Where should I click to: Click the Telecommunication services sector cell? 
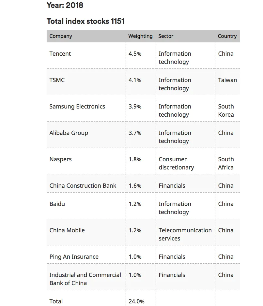pos(185,234)
